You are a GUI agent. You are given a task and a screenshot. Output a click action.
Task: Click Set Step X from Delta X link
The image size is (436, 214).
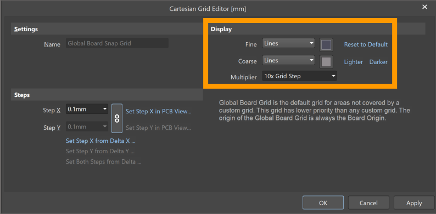pyautogui.click(x=100, y=141)
